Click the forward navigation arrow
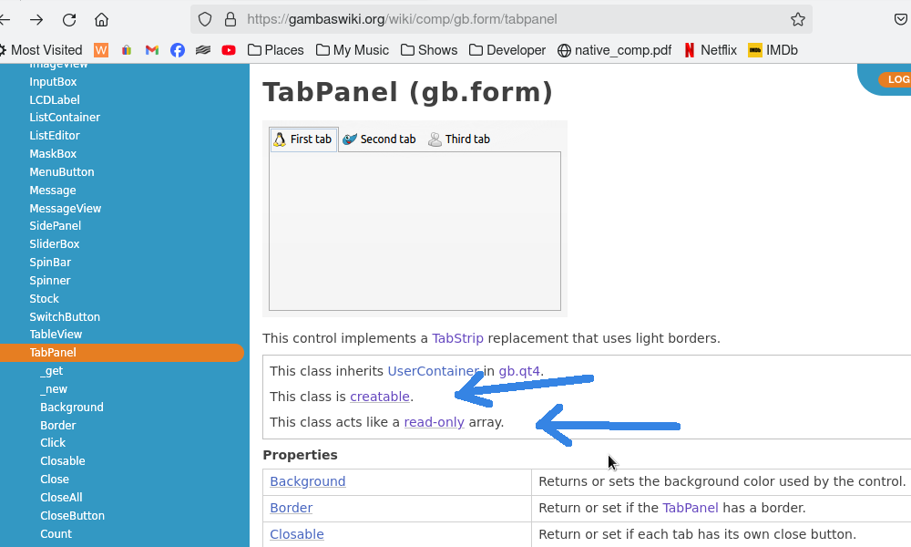The height and width of the screenshot is (547, 911). [x=36, y=19]
